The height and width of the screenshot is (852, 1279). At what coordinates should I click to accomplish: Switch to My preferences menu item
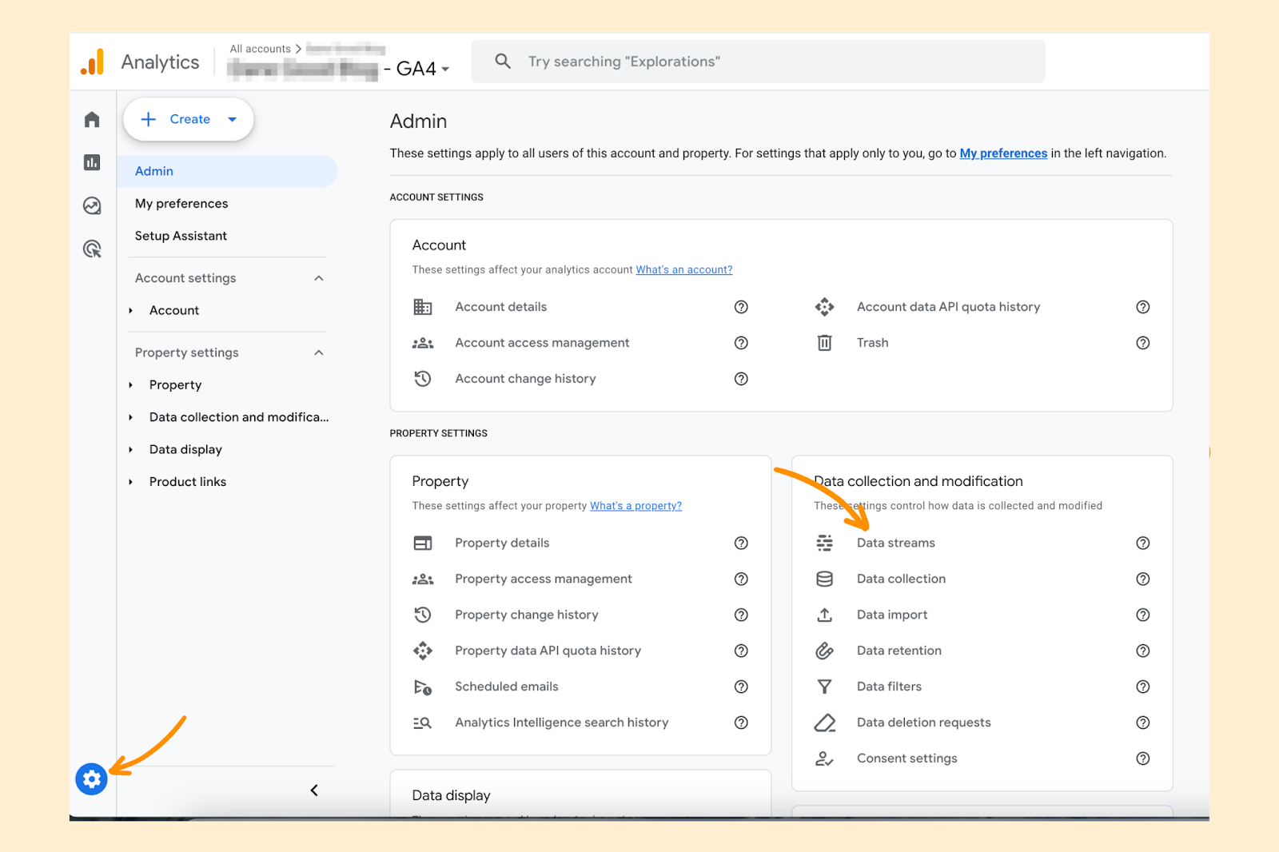click(x=181, y=203)
